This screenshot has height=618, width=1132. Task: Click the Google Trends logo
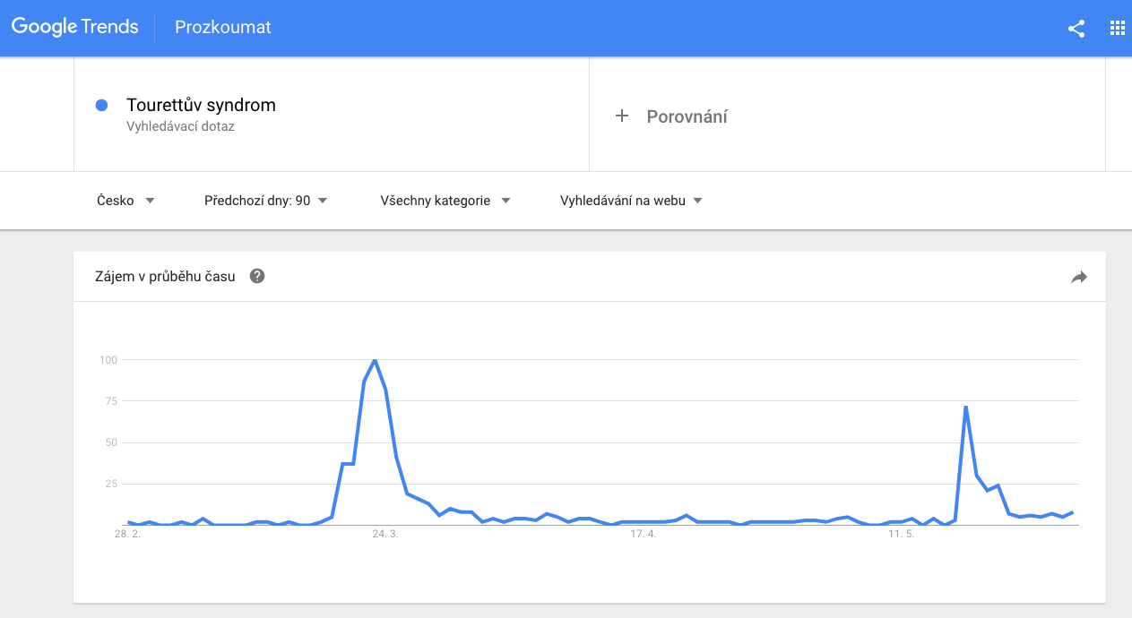tap(75, 27)
